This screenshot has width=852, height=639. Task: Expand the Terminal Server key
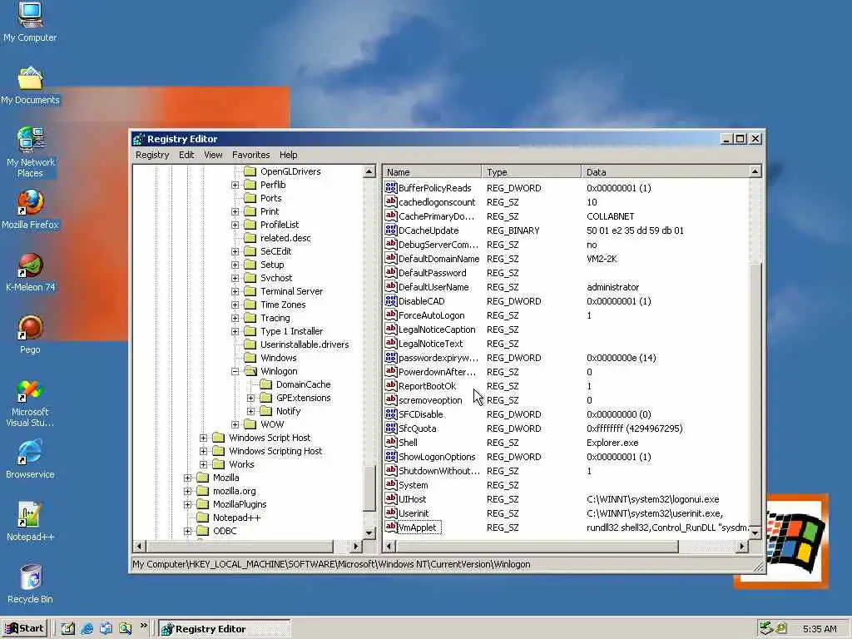[235, 291]
